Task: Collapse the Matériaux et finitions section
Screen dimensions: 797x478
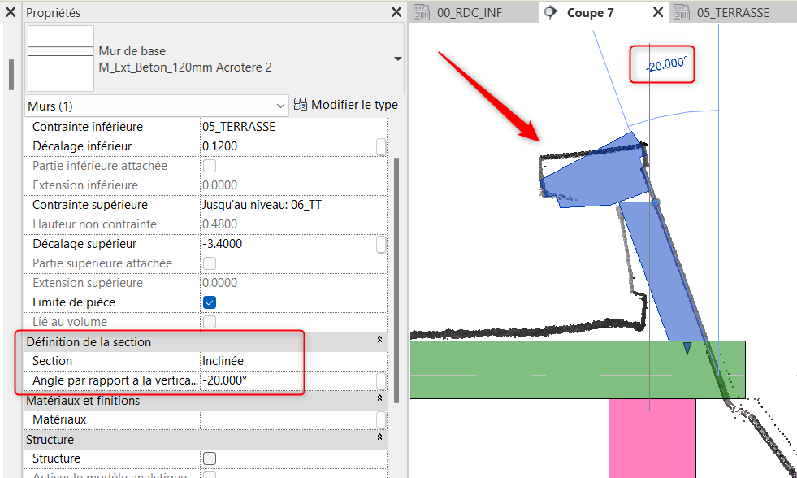Action: coord(379,401)
